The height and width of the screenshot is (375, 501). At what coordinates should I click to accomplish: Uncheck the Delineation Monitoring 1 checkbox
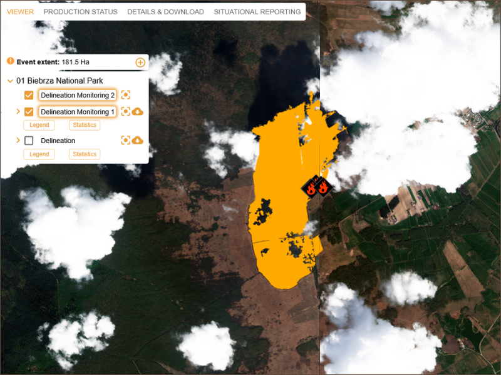[29, 112]
